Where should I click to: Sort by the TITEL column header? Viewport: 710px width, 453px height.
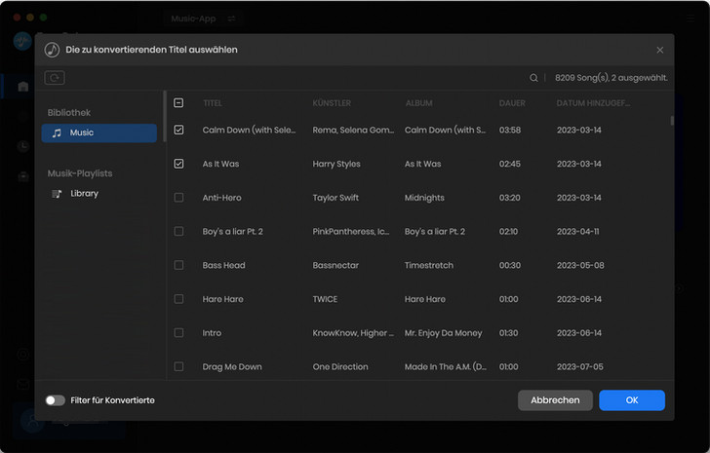pyautogui.click(x=213, y=103)
